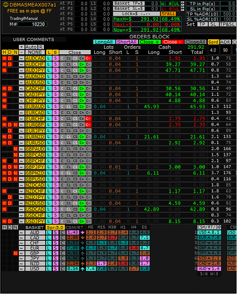Click the ~ button on the basket USD row
The width and height of the screenshot is (237, 295).
tap(21, 269)
